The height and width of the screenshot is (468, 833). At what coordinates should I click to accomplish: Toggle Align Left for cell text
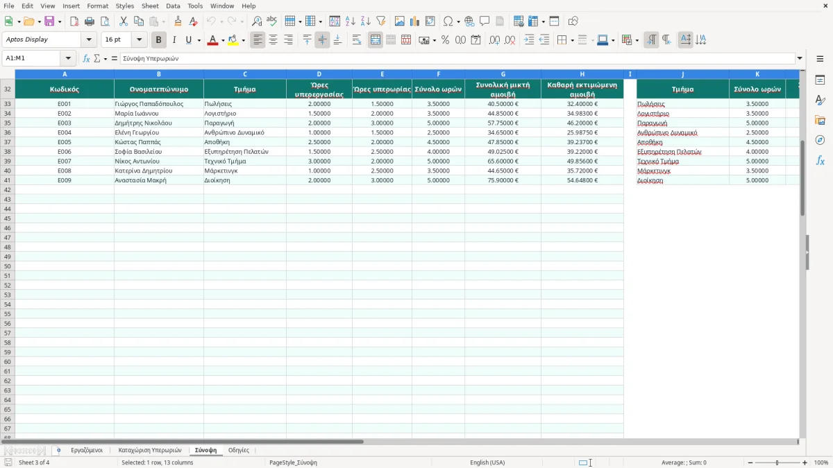pyautogui.click(x=258, y=40)
